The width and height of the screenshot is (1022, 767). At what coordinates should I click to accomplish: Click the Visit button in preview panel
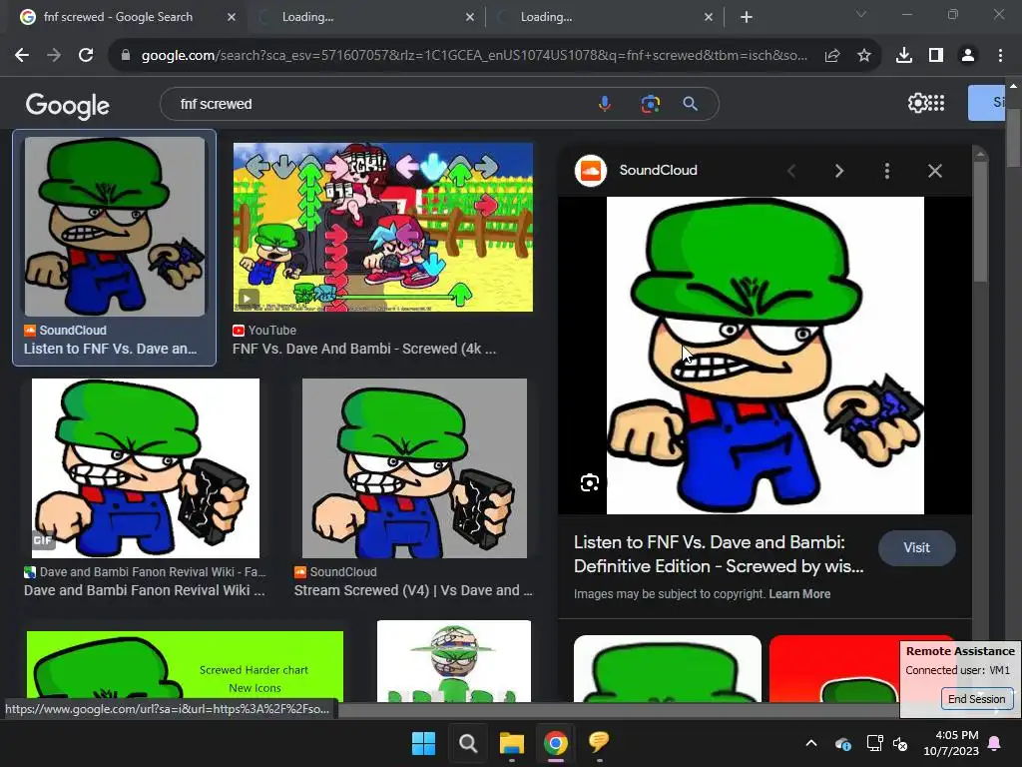916,548
